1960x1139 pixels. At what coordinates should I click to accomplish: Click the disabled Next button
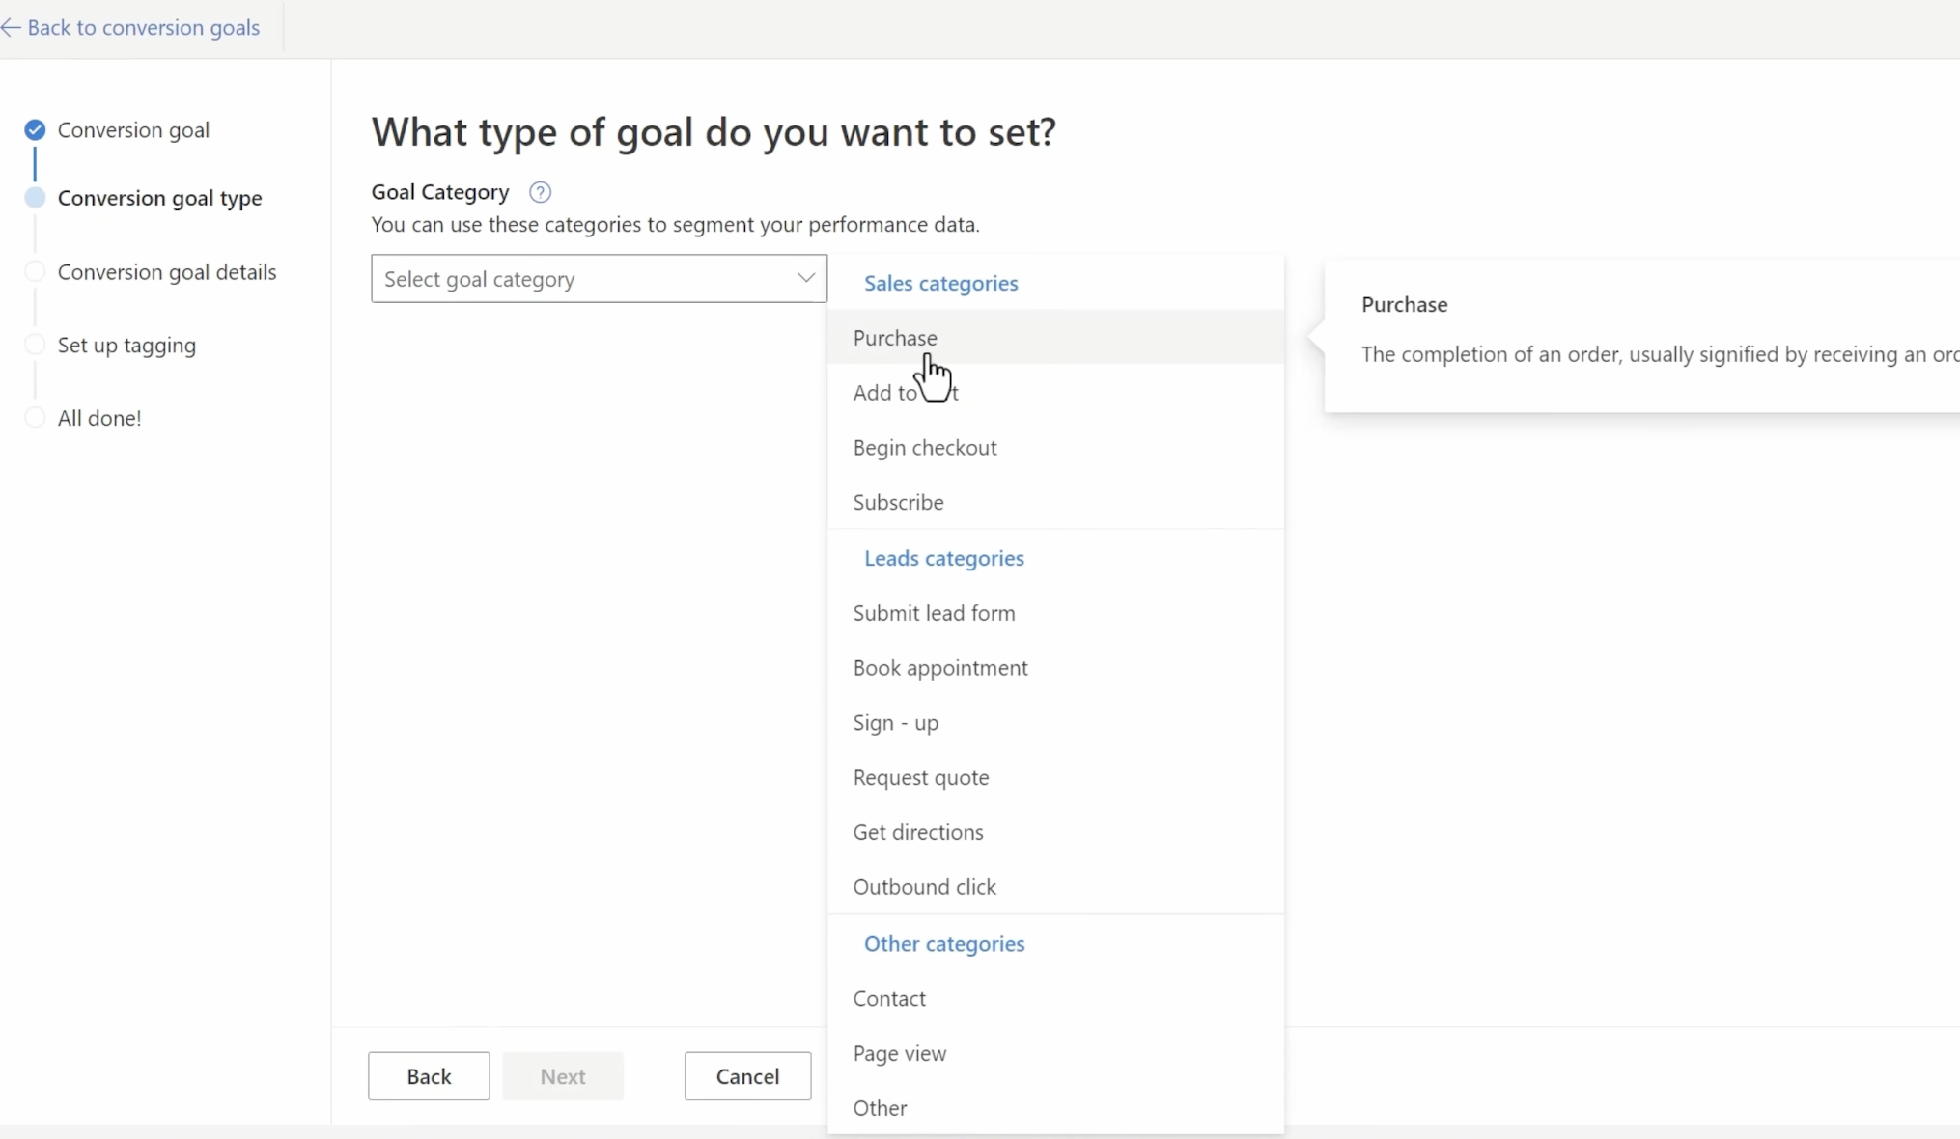point(563,1076)
